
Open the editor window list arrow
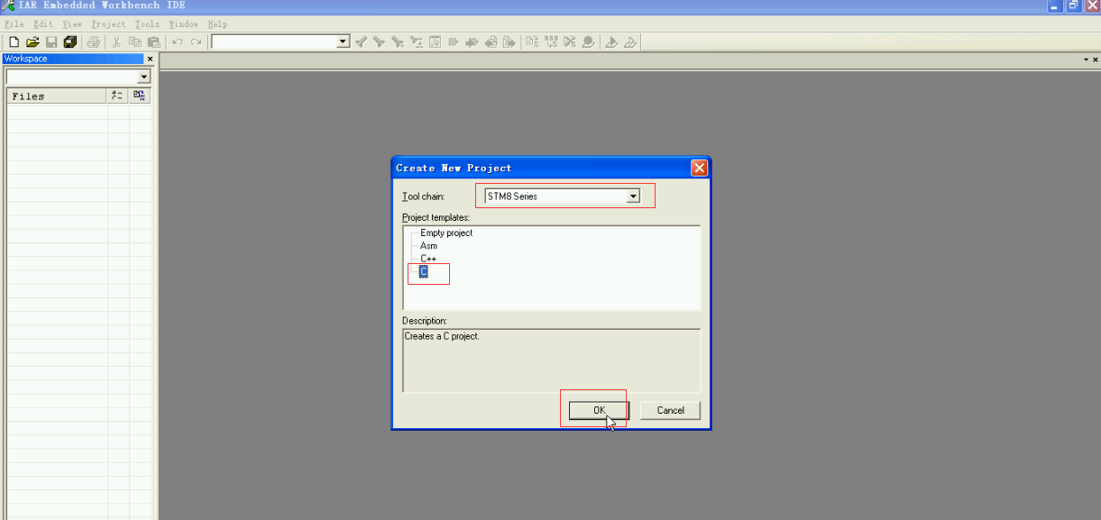click(x=1086, y=59)
